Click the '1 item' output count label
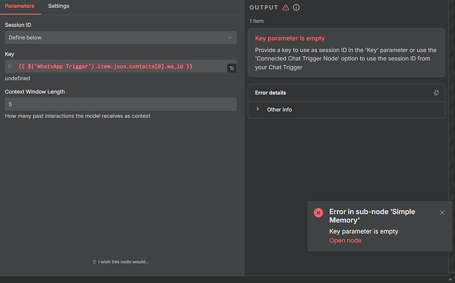Image resolution: width=455 pixels, height=283 pixels. pyautogui.click(x=257, y=21)
